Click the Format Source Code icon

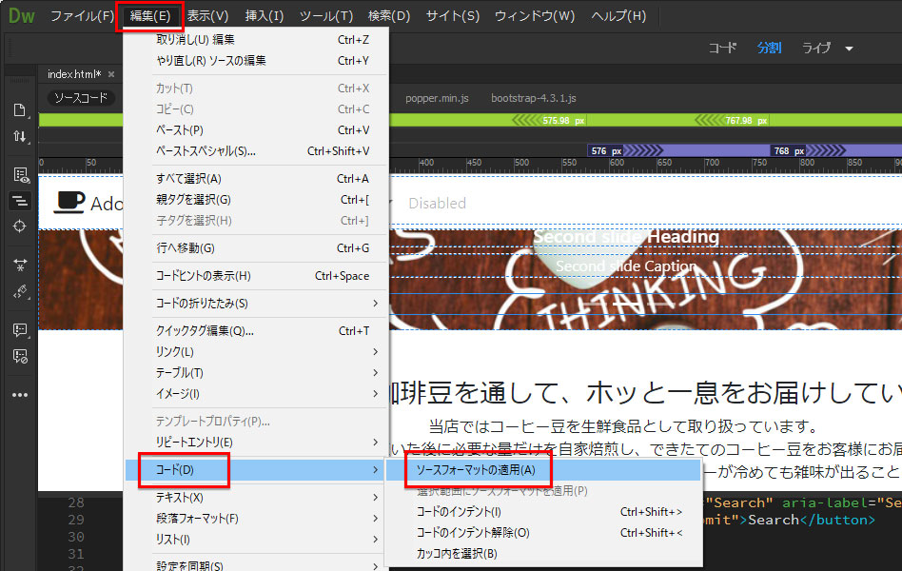19,291
